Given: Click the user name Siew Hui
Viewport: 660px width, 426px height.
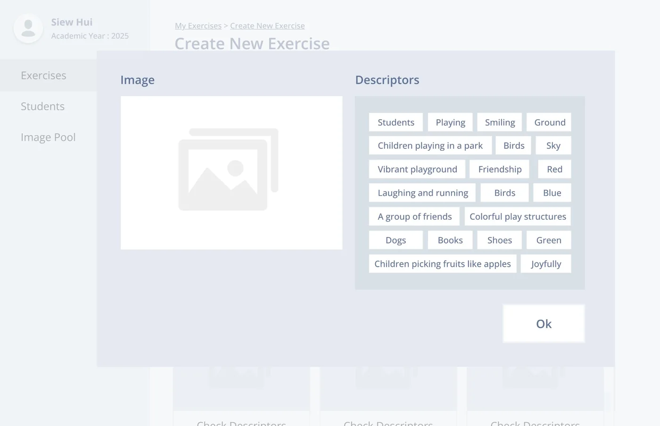Looking at the screenshot, I should click(72, 22).
